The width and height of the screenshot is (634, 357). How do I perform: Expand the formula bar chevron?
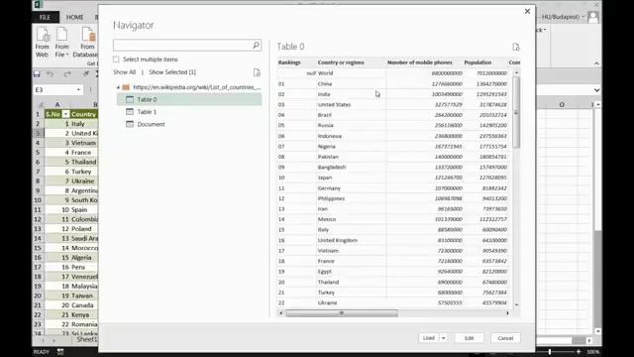click(x=596, y=90)
